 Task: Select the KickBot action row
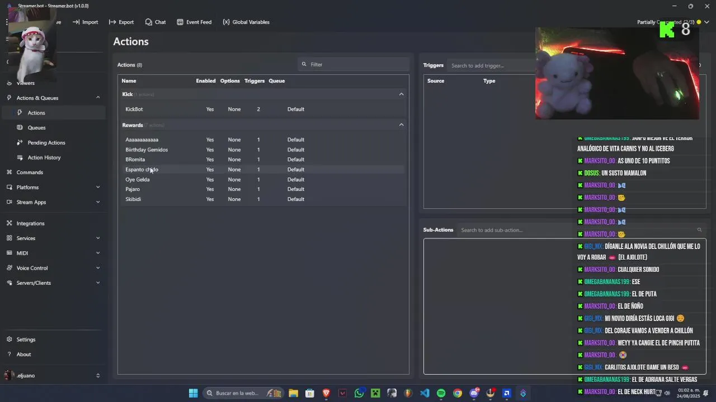263,109
